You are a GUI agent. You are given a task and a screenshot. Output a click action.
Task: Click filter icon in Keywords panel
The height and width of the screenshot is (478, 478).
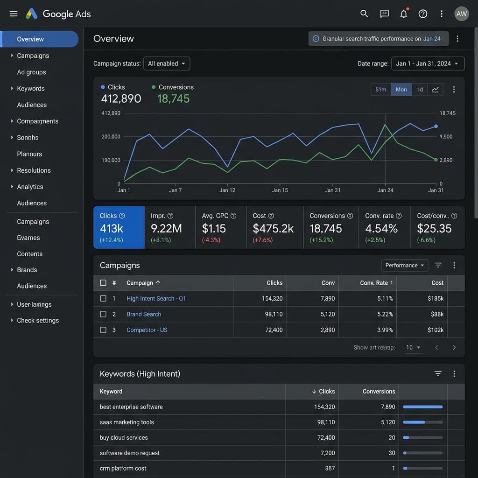point(438,374)
